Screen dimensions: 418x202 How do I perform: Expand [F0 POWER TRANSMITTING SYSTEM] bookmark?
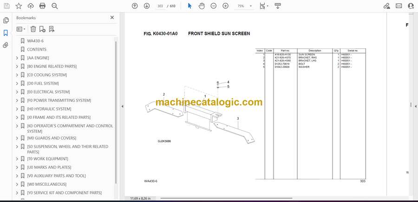point(17,100)
